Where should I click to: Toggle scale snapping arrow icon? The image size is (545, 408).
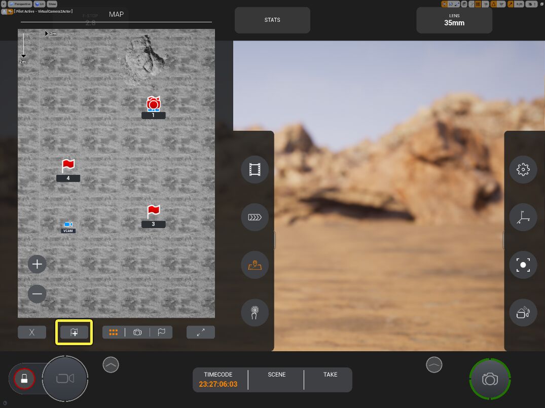tap(510, 4)
